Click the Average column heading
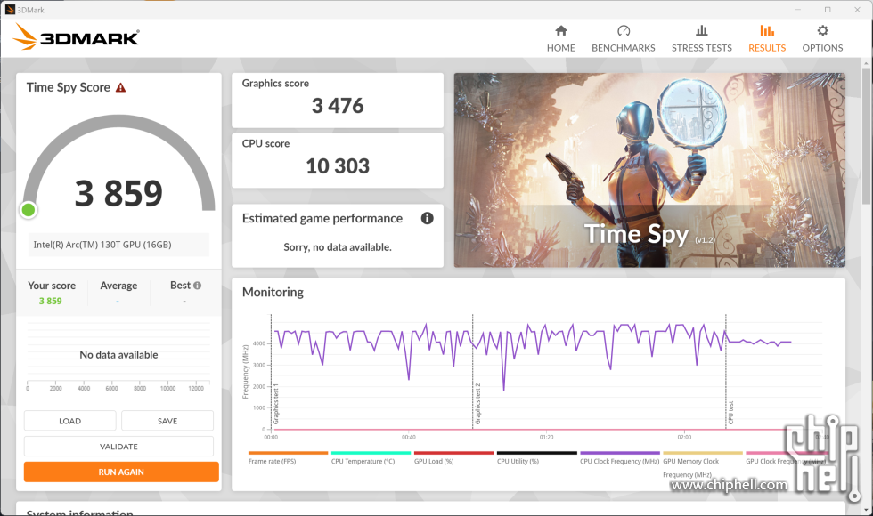Screen dimensions: 873x516 coord(118,286)
